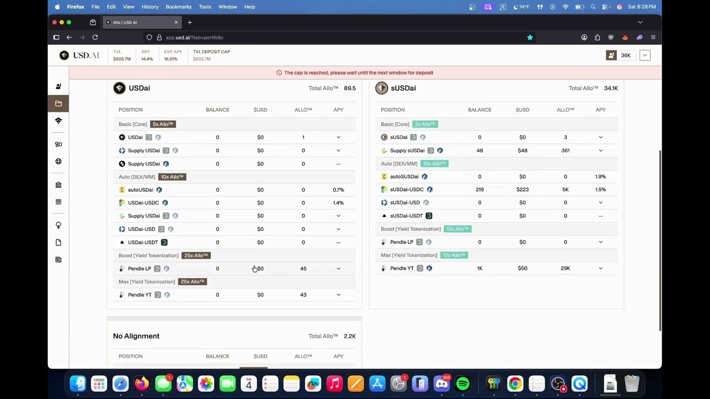Click the 'sUSDai-USDC' position name
The height and width of the screenshot is (399, 710).
pyautogui.click(x=407, y=190)
